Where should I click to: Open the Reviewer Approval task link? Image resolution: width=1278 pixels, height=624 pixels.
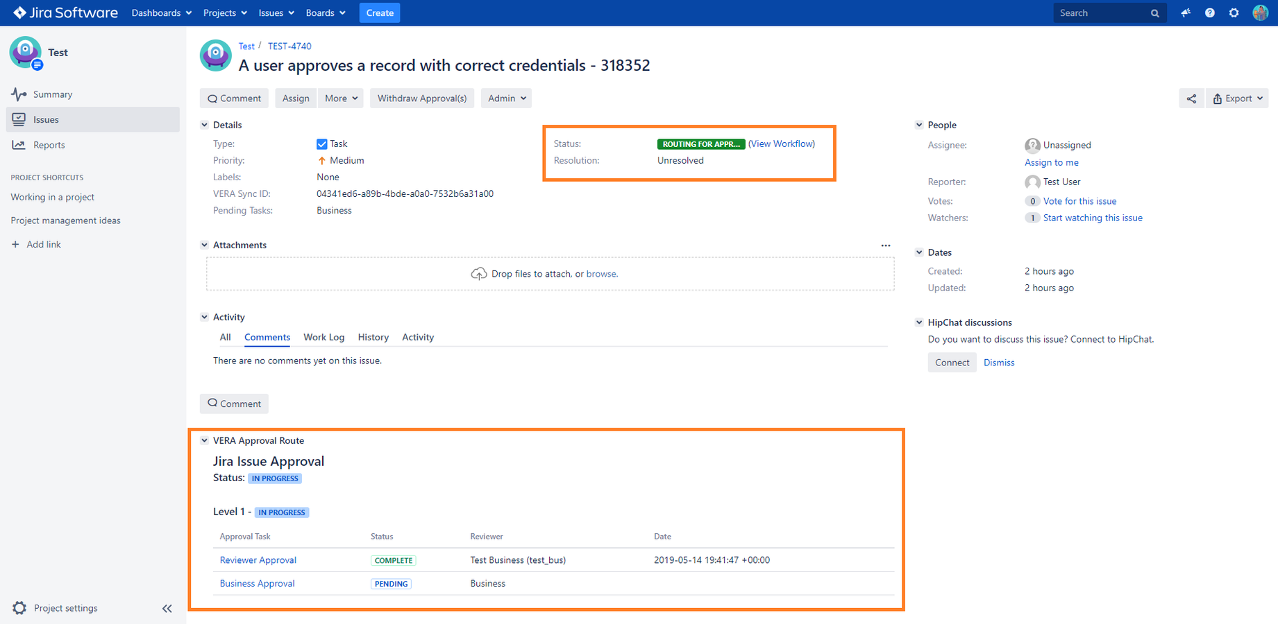258,560
